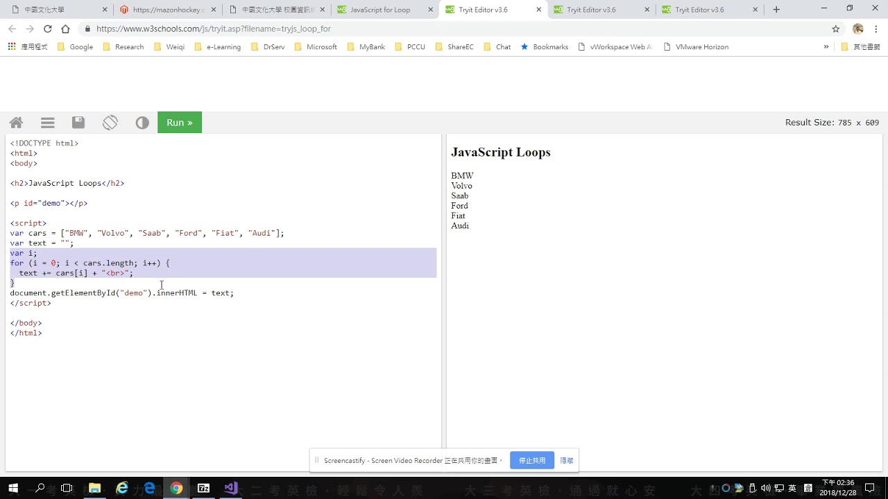Open the Chrome profile avatar
Screen dimensions: 888x499
[858, 29]
